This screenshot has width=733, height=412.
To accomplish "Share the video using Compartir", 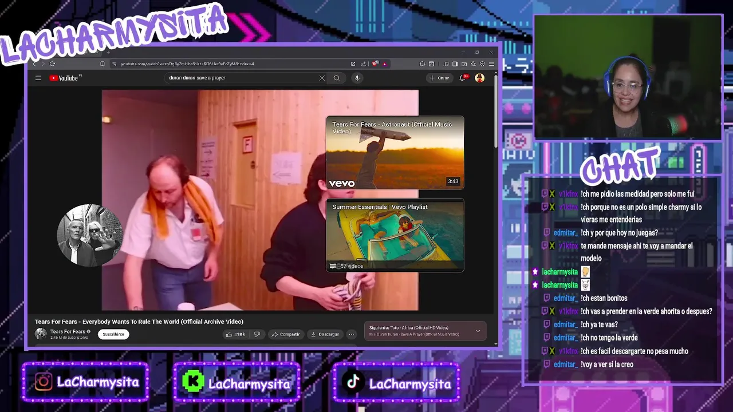I will [x=286, y=334].
